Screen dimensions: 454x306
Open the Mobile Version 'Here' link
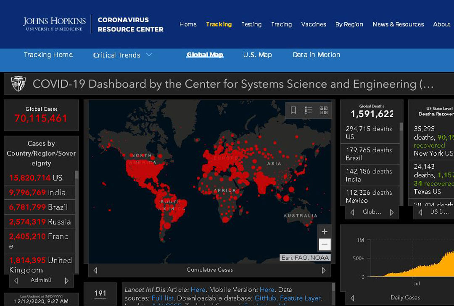click(267, 290)
